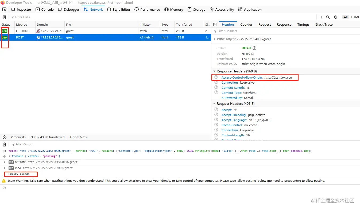Click help icon for Content-Length 13 header
The height and width of the screenshot is (209, 360).
216,87
